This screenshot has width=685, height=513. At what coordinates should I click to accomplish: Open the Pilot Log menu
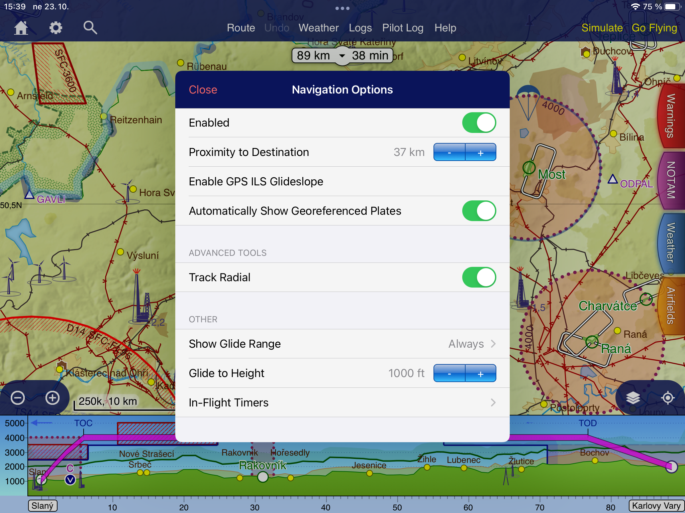403,28
